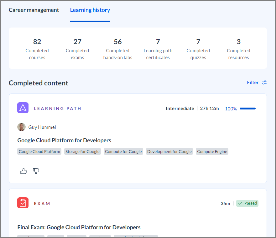Click the 100% completion percentage
Screen dimensions: 276x238
pos(231,109)
